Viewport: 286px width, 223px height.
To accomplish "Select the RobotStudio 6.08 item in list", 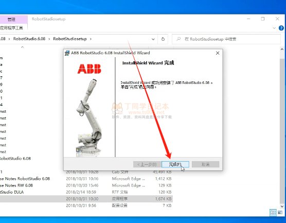I will (15, 159).
